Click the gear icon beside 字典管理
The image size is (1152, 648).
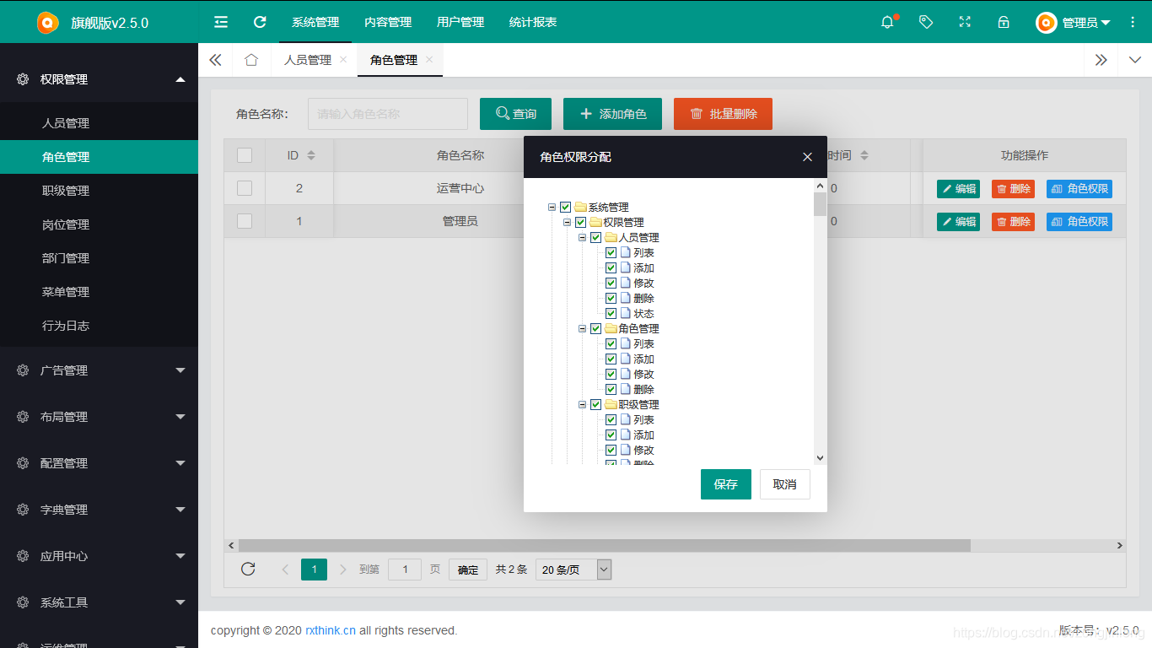(x=23, y=509)
